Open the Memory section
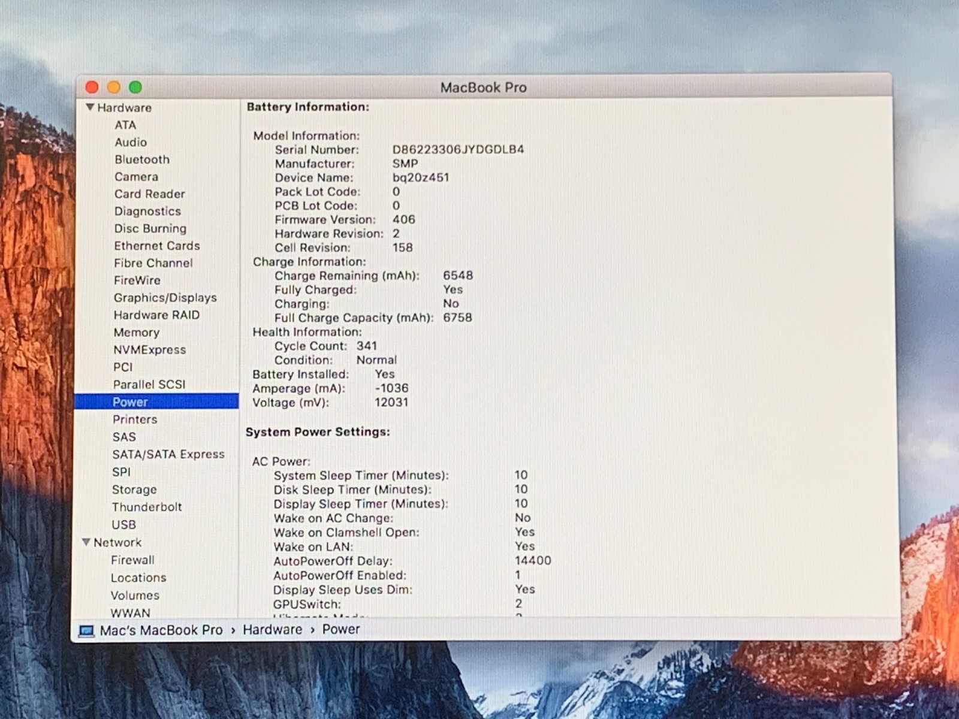The height and width of the screenshot is (719, 959). coord(137,333)
